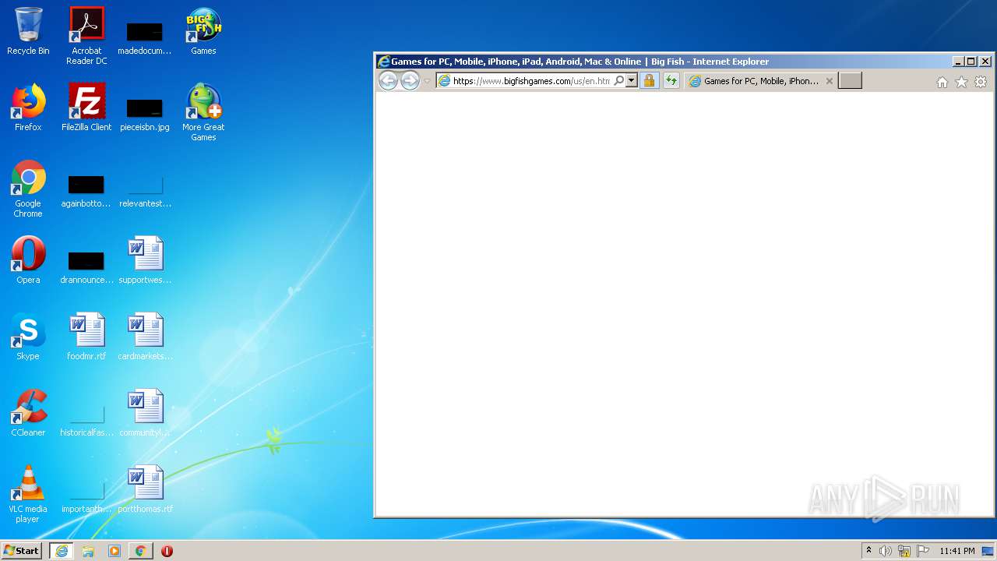Open the Windows Start menu
997x561 pixels.
pyautogui.click(x=21, y=551)
